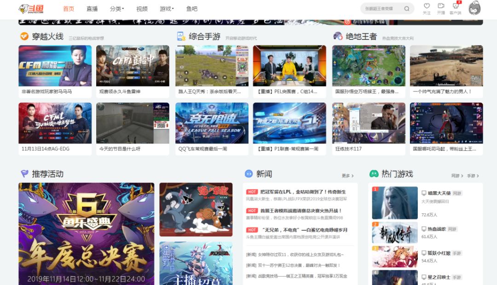Open the 视频 nav tab
This screenshot has height=285, width=497.
[142, 9]
